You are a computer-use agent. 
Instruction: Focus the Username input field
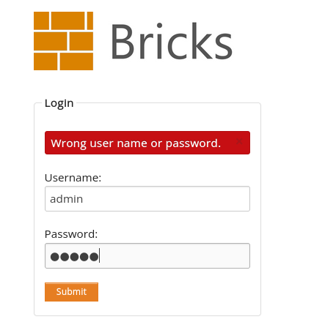coord(147,199)
